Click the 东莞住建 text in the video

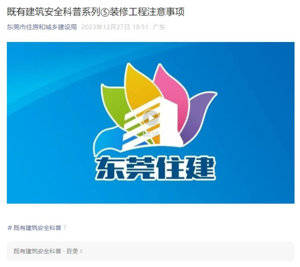[x=155, y=168]
